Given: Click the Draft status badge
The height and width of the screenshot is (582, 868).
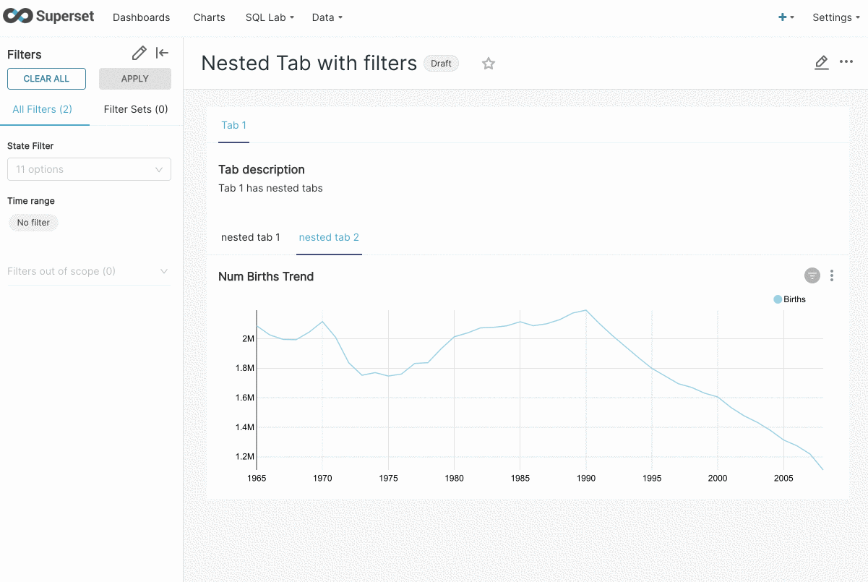Looking at the screenshot, I should tap(441, 63).
